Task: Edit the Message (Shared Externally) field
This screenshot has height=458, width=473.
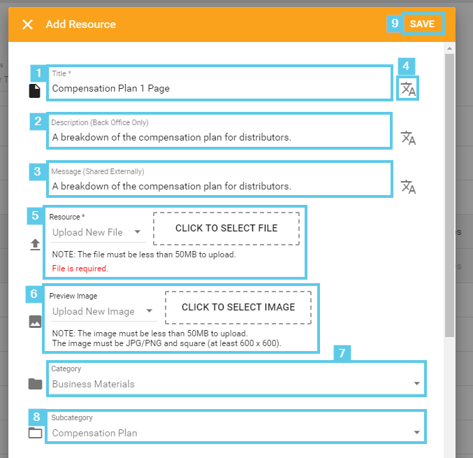Action: point(219,179)
